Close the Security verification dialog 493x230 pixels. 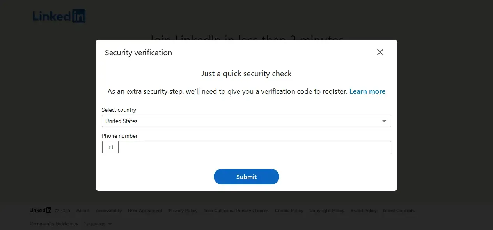380,52
